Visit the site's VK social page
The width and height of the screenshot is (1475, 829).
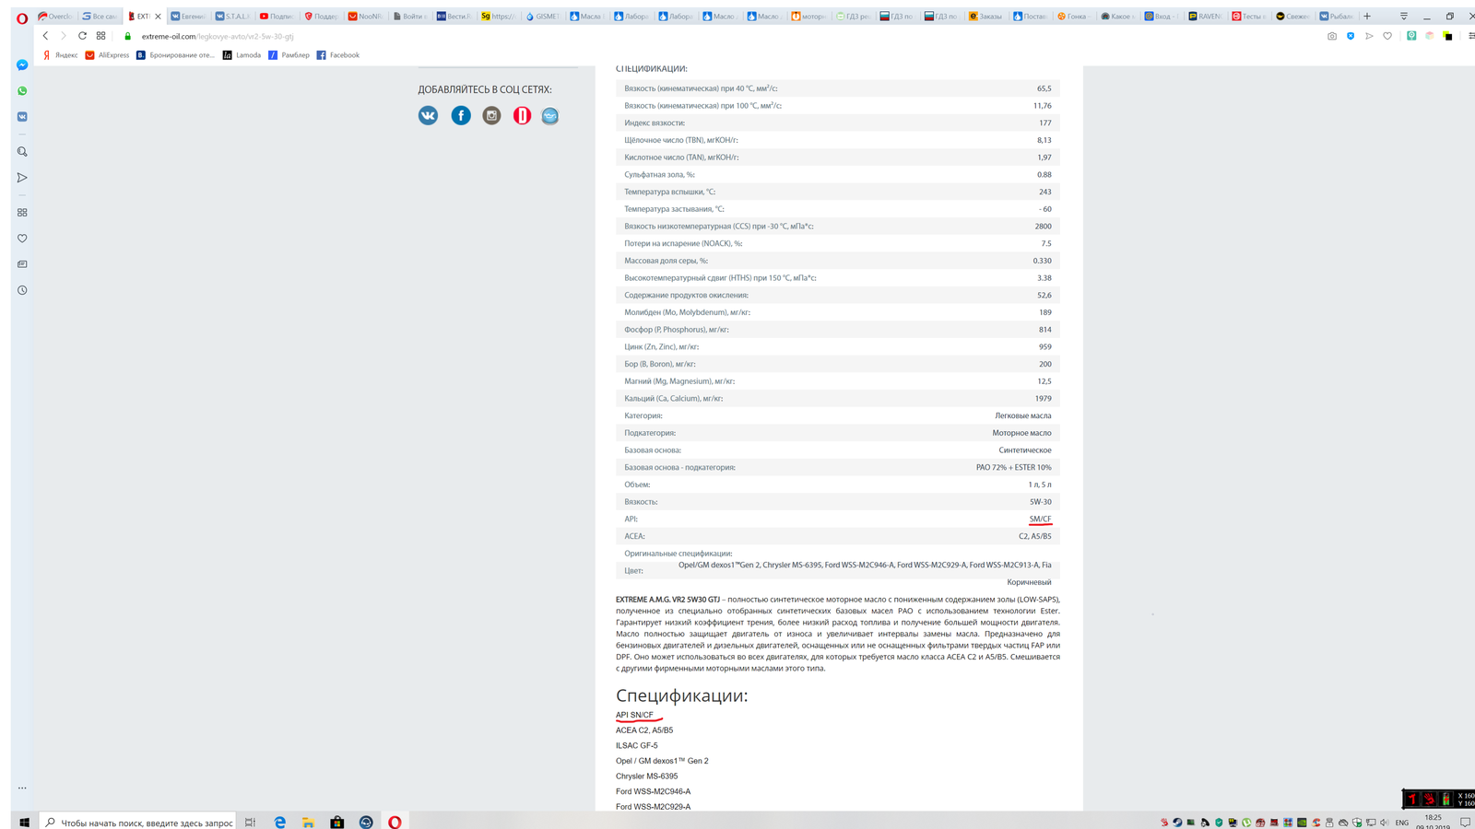pyautogui.click(x=428, y=115)
